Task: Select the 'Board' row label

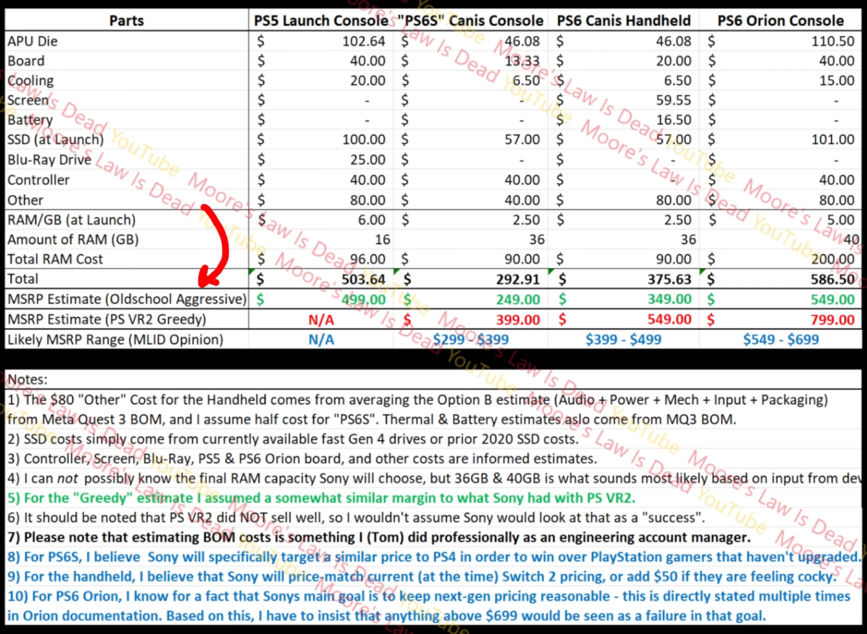Action: (26, 61)
